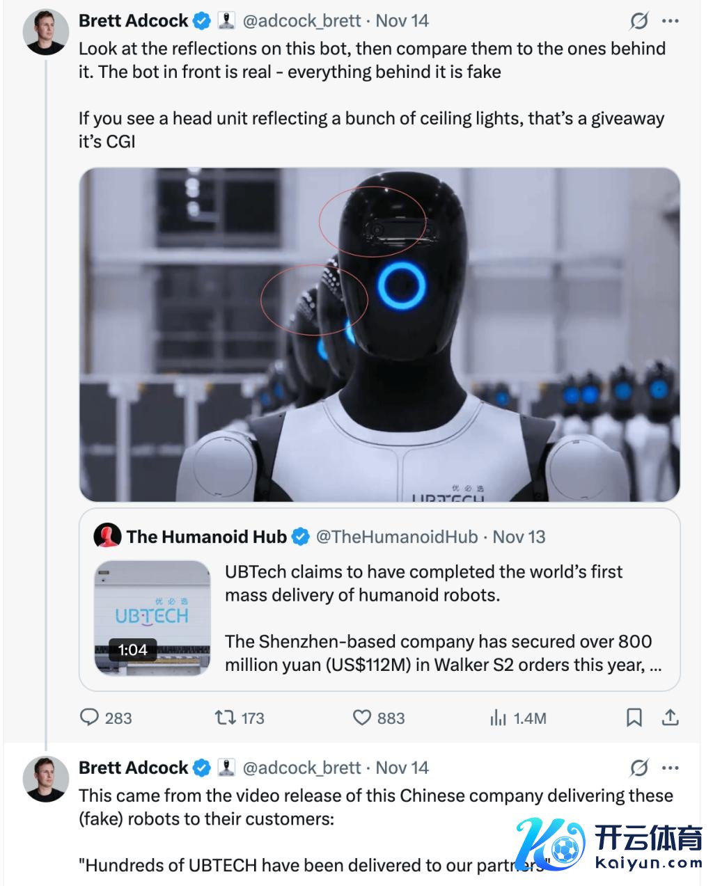
Task: Click the Grok icon on second tweet
Action: [x=638, y=768]
